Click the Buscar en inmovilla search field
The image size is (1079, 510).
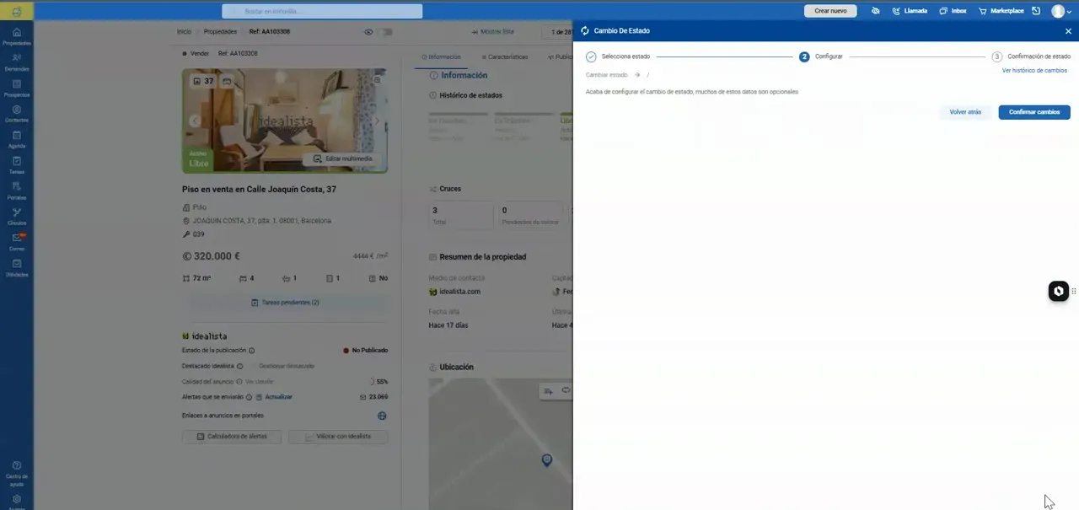(322, 11)
